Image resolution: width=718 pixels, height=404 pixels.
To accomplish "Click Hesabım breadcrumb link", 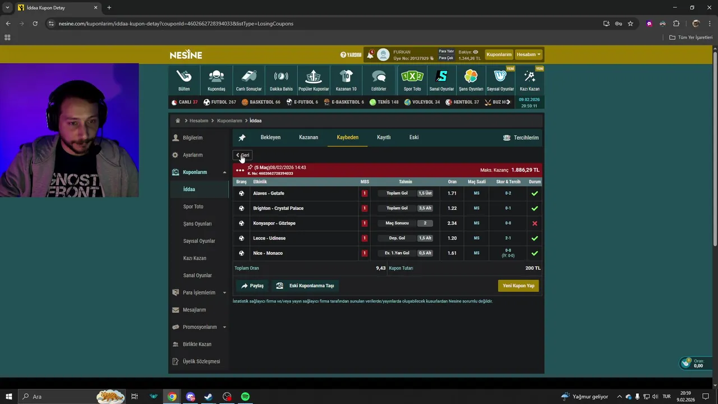I will tap(199, 121).
